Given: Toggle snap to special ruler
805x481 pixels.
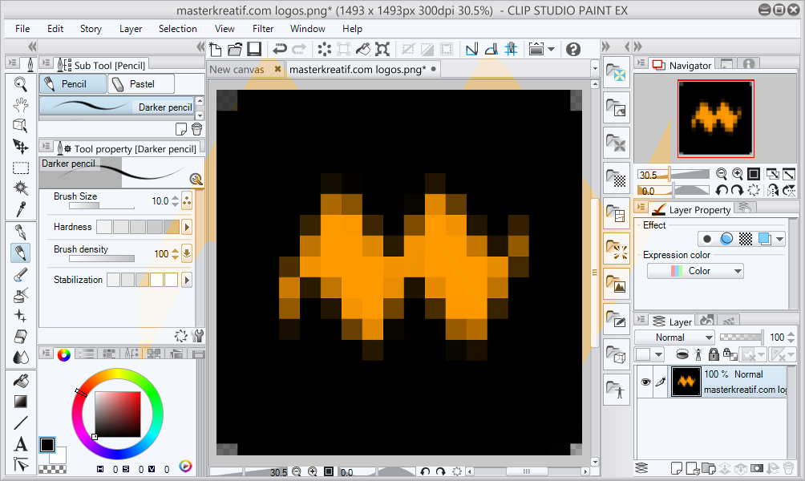Looking at the screenshot, I should point(491,49).
